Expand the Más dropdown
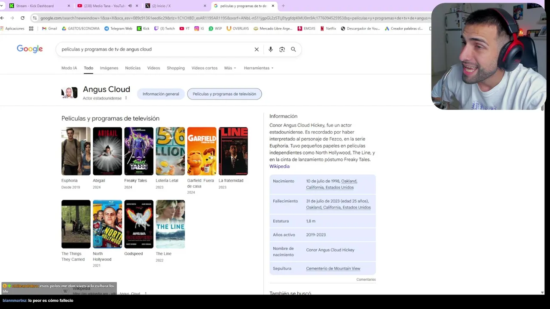 point(230,68)
